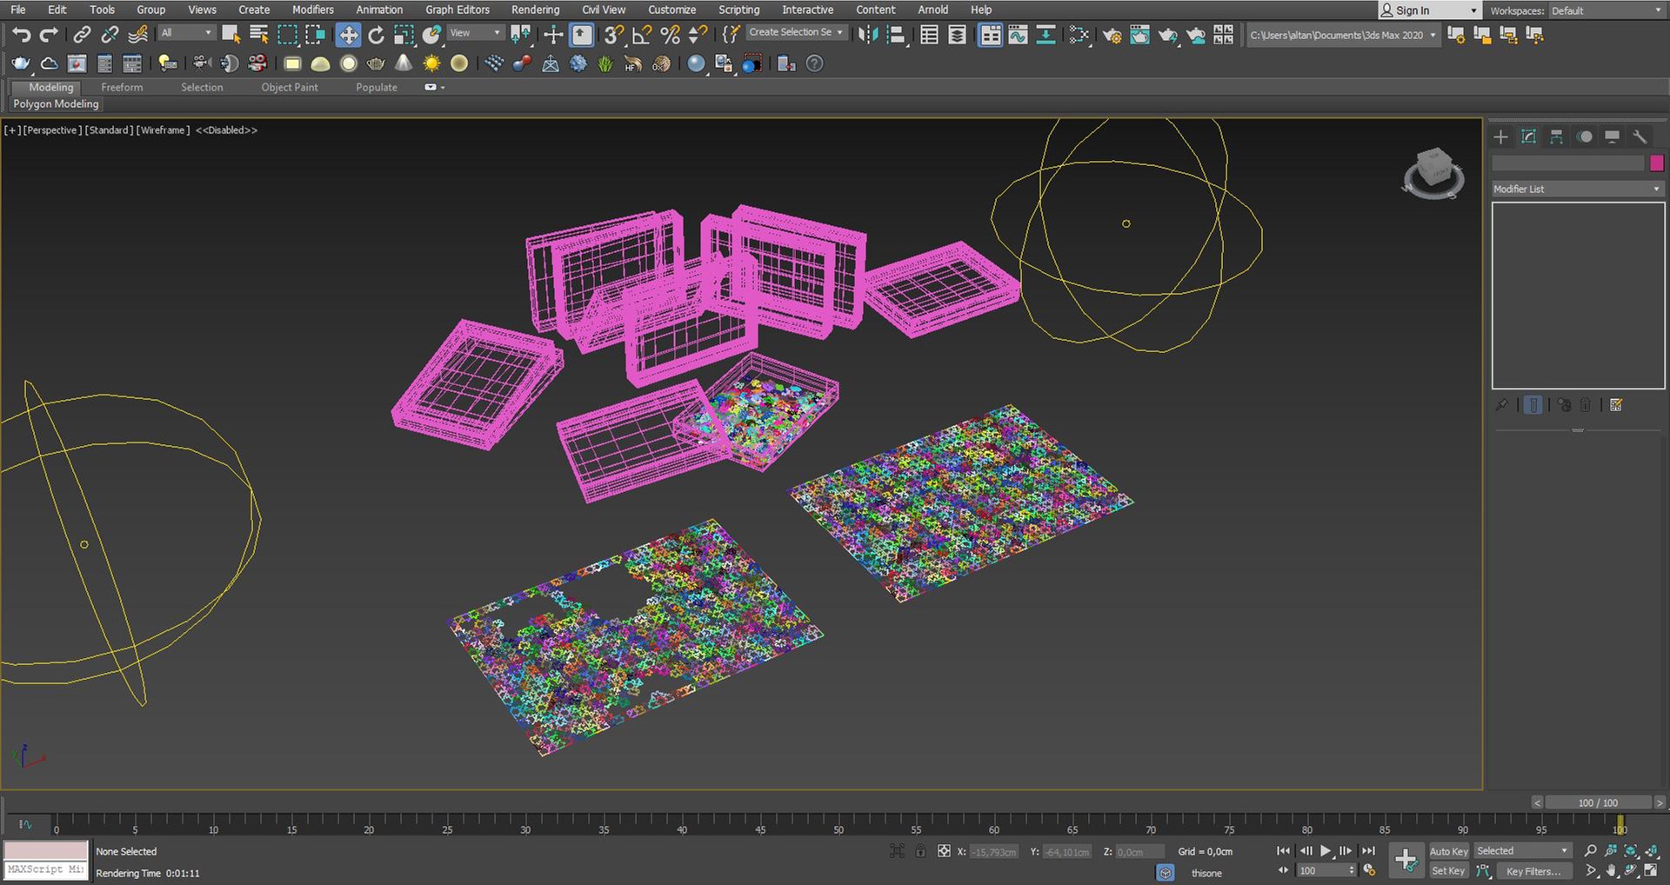
Task: Toggle Percent Snap
Action: [x=670, y=35]
